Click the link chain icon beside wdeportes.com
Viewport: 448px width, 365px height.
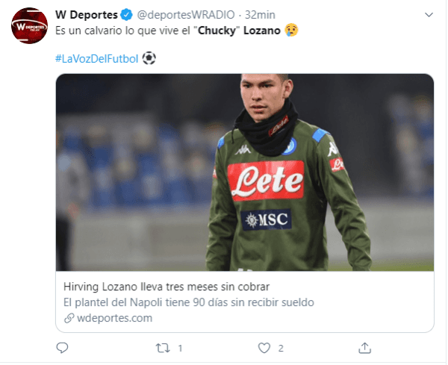(x=69, y=318)
